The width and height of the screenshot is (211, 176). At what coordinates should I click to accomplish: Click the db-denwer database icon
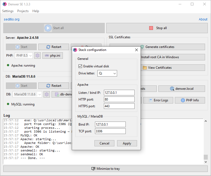point(57,94)
